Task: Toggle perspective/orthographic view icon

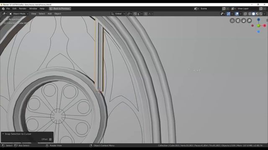Action: tap(232, 20)
